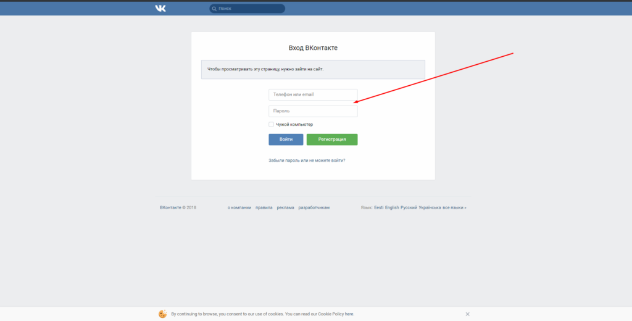This screenshot has height=321, width=632.
Task: Dismiss the cookie banner with X
Action: pyautogui.click(x=468, y=314)
